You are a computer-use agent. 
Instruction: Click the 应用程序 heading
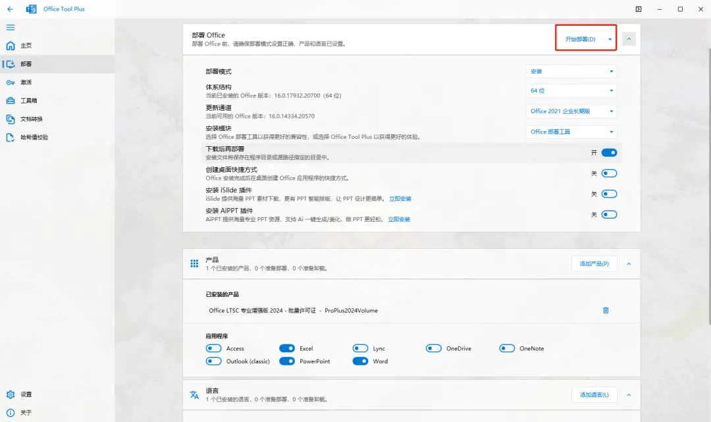tap(217, 336)
